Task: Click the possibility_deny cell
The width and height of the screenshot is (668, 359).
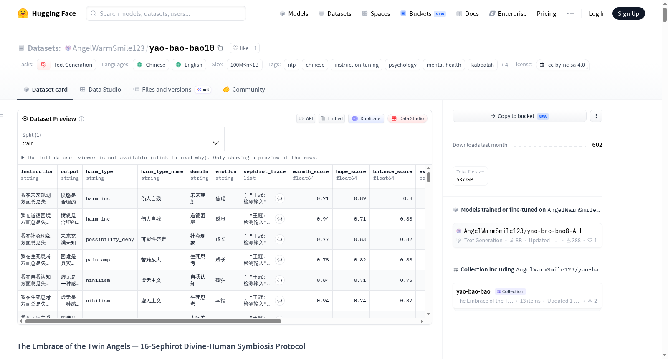Action: [x=110, y=239]
